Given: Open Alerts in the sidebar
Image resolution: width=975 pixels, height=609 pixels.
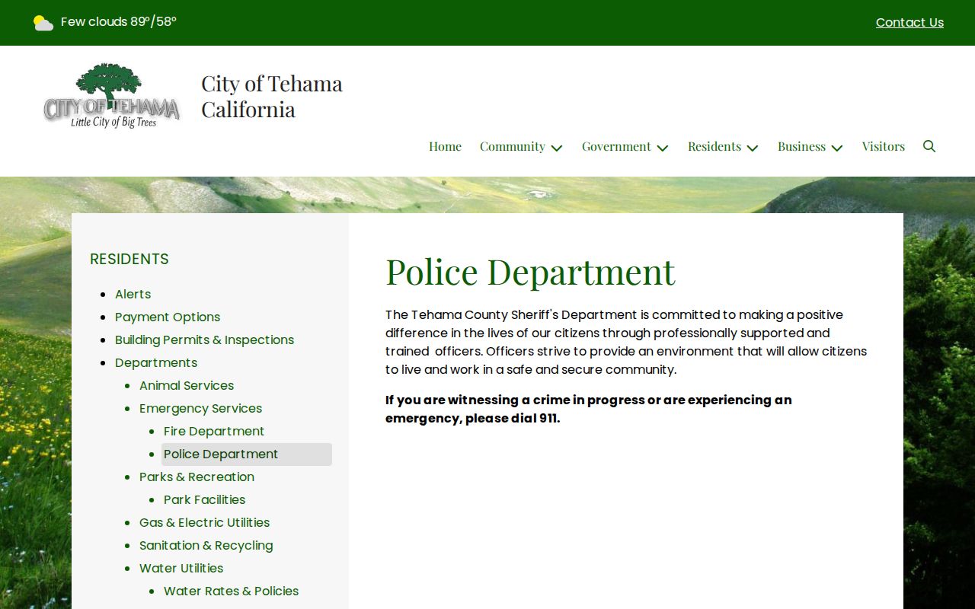Looking at the screenshot, I should click(x=133, y=294).
